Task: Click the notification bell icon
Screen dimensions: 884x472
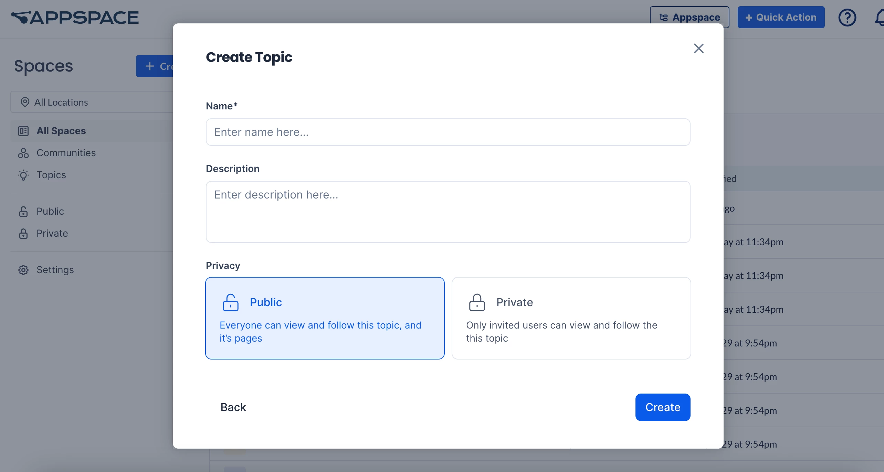Action: tap(879, 18)
